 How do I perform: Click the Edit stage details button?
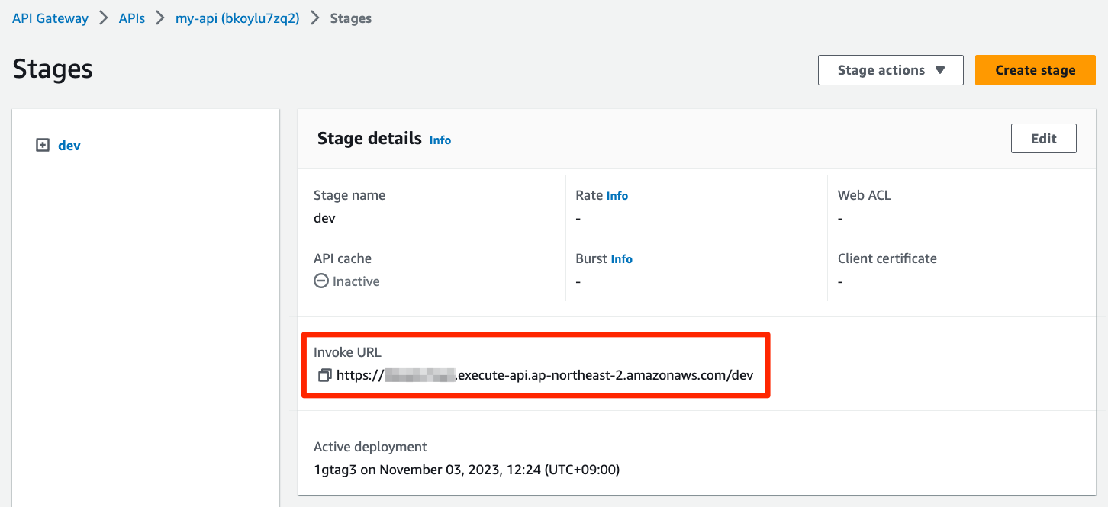point(1043,139)
